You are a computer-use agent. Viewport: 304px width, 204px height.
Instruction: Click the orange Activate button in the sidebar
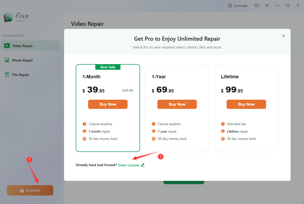coord(30,190)
